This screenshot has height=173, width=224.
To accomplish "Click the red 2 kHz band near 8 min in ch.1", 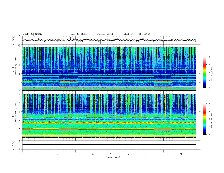I will coord(163,81).
